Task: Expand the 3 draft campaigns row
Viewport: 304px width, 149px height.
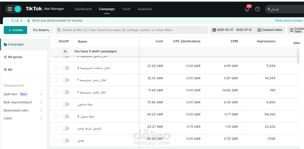Action: tap(65, 52)
